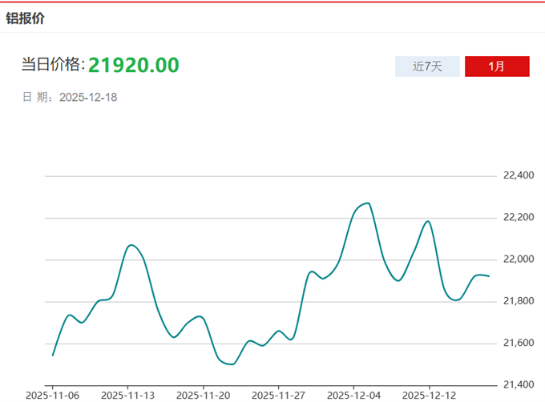Viewport: 545px width, 402px height.
Task: Click the 铝报价 section title
Action: (26, 18)
